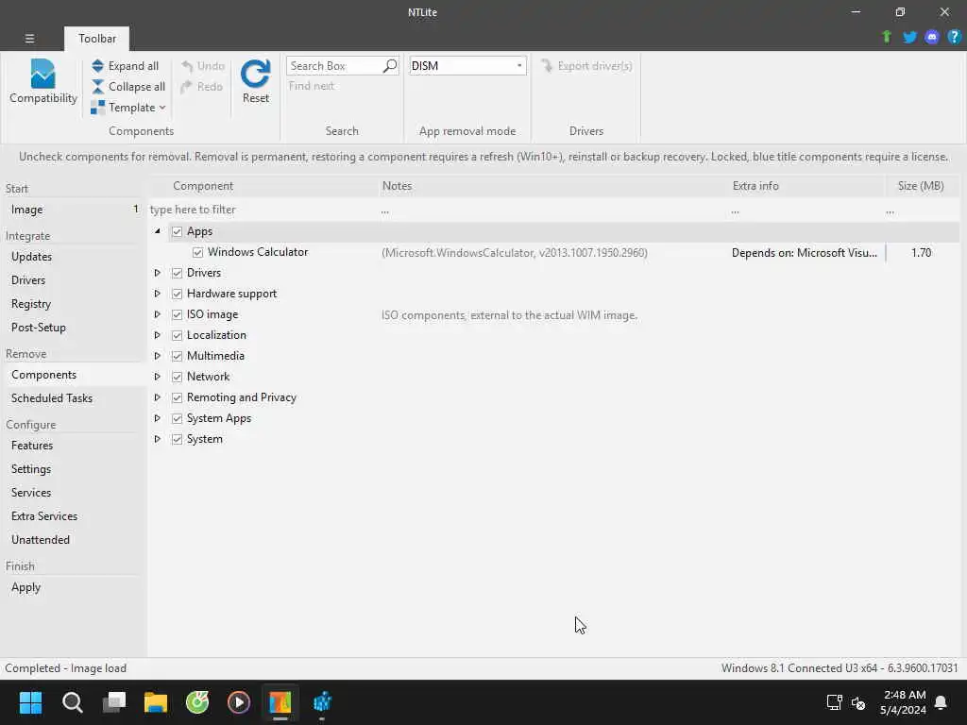This screenshot has width=967, height=725.
Task: Collapse the Apps tree node
Action: coord(158,231)
